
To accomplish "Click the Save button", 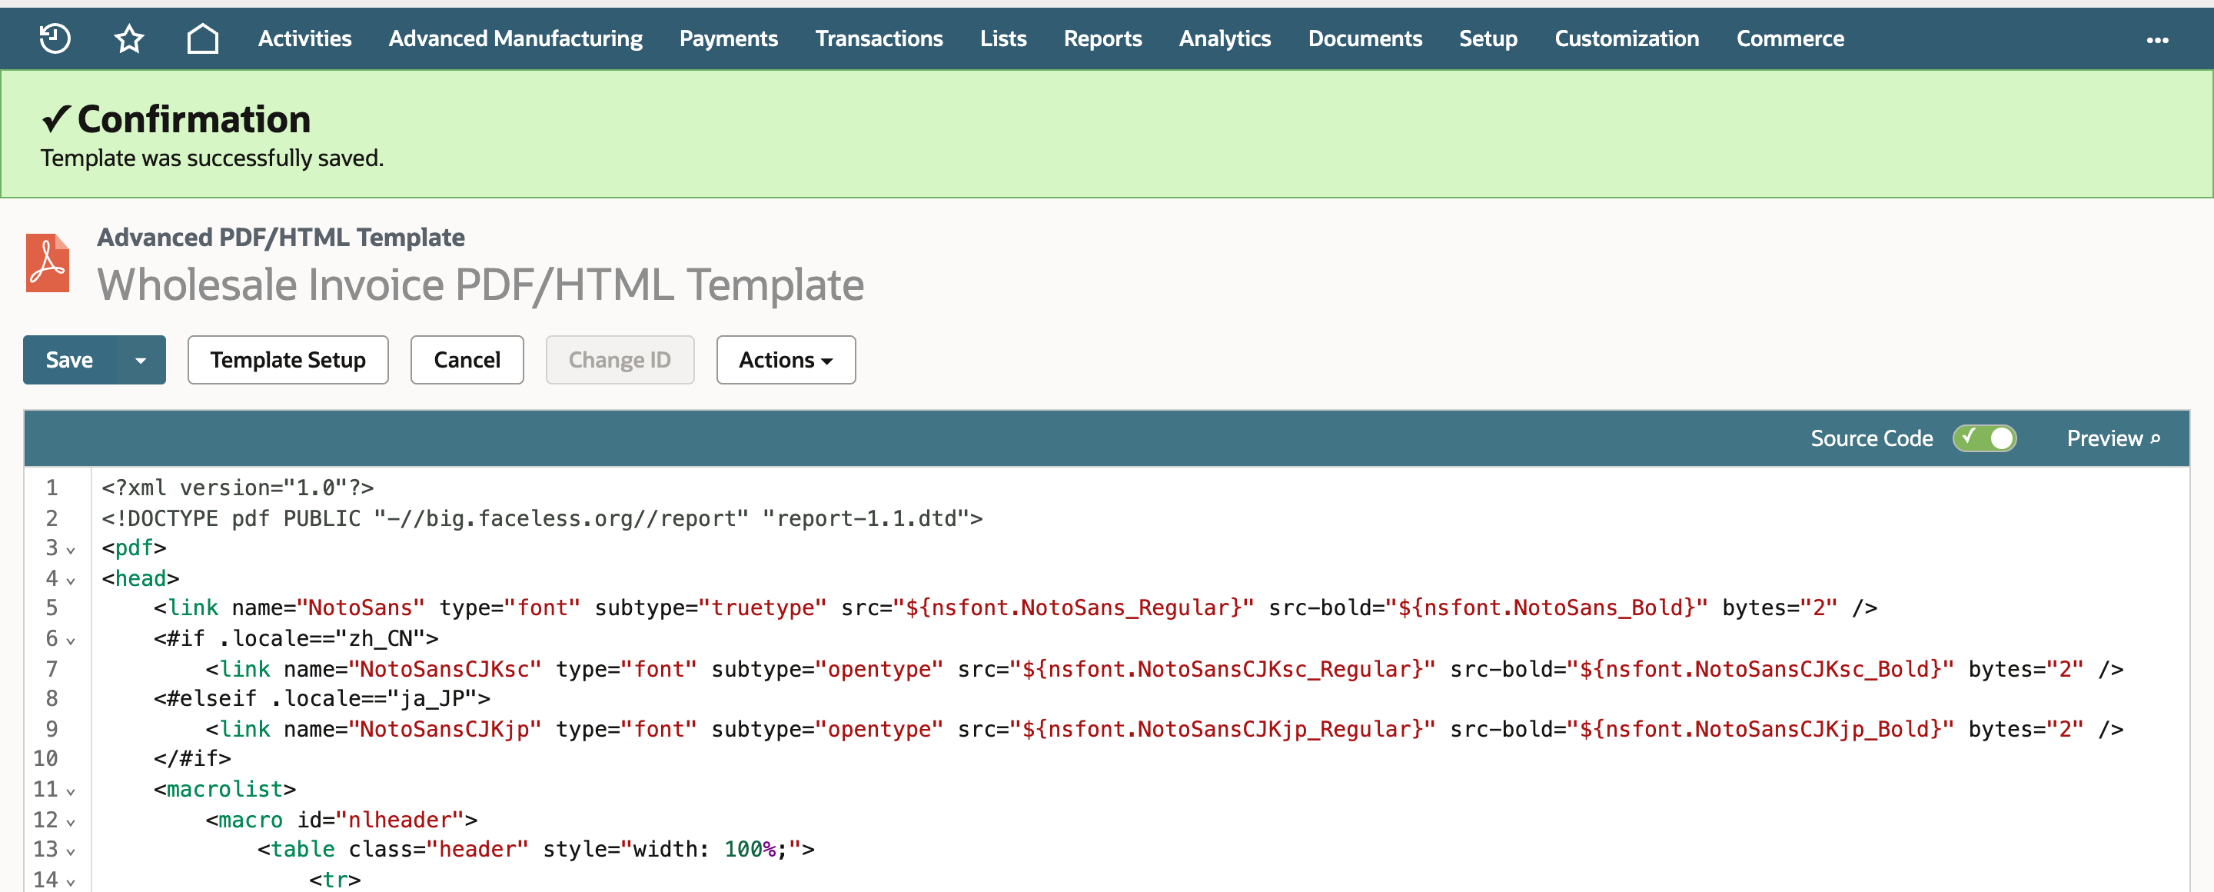I will point(70,360).
